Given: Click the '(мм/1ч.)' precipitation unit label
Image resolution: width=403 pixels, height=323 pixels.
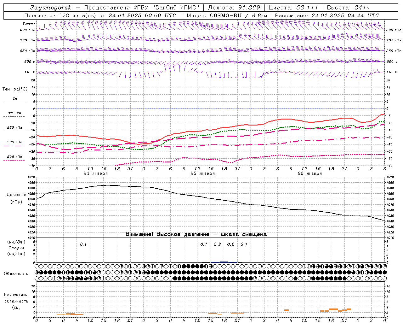Looking at the screenshot, I should [x=16, y=254].
